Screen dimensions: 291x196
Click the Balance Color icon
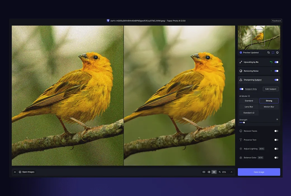pyautogui.click(x=241, y=158)
